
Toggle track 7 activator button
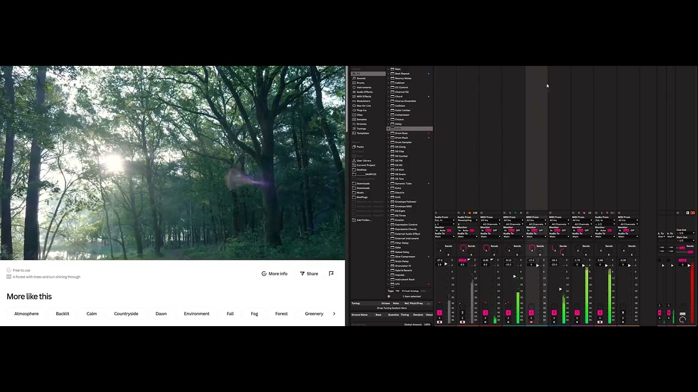[577, 313]
